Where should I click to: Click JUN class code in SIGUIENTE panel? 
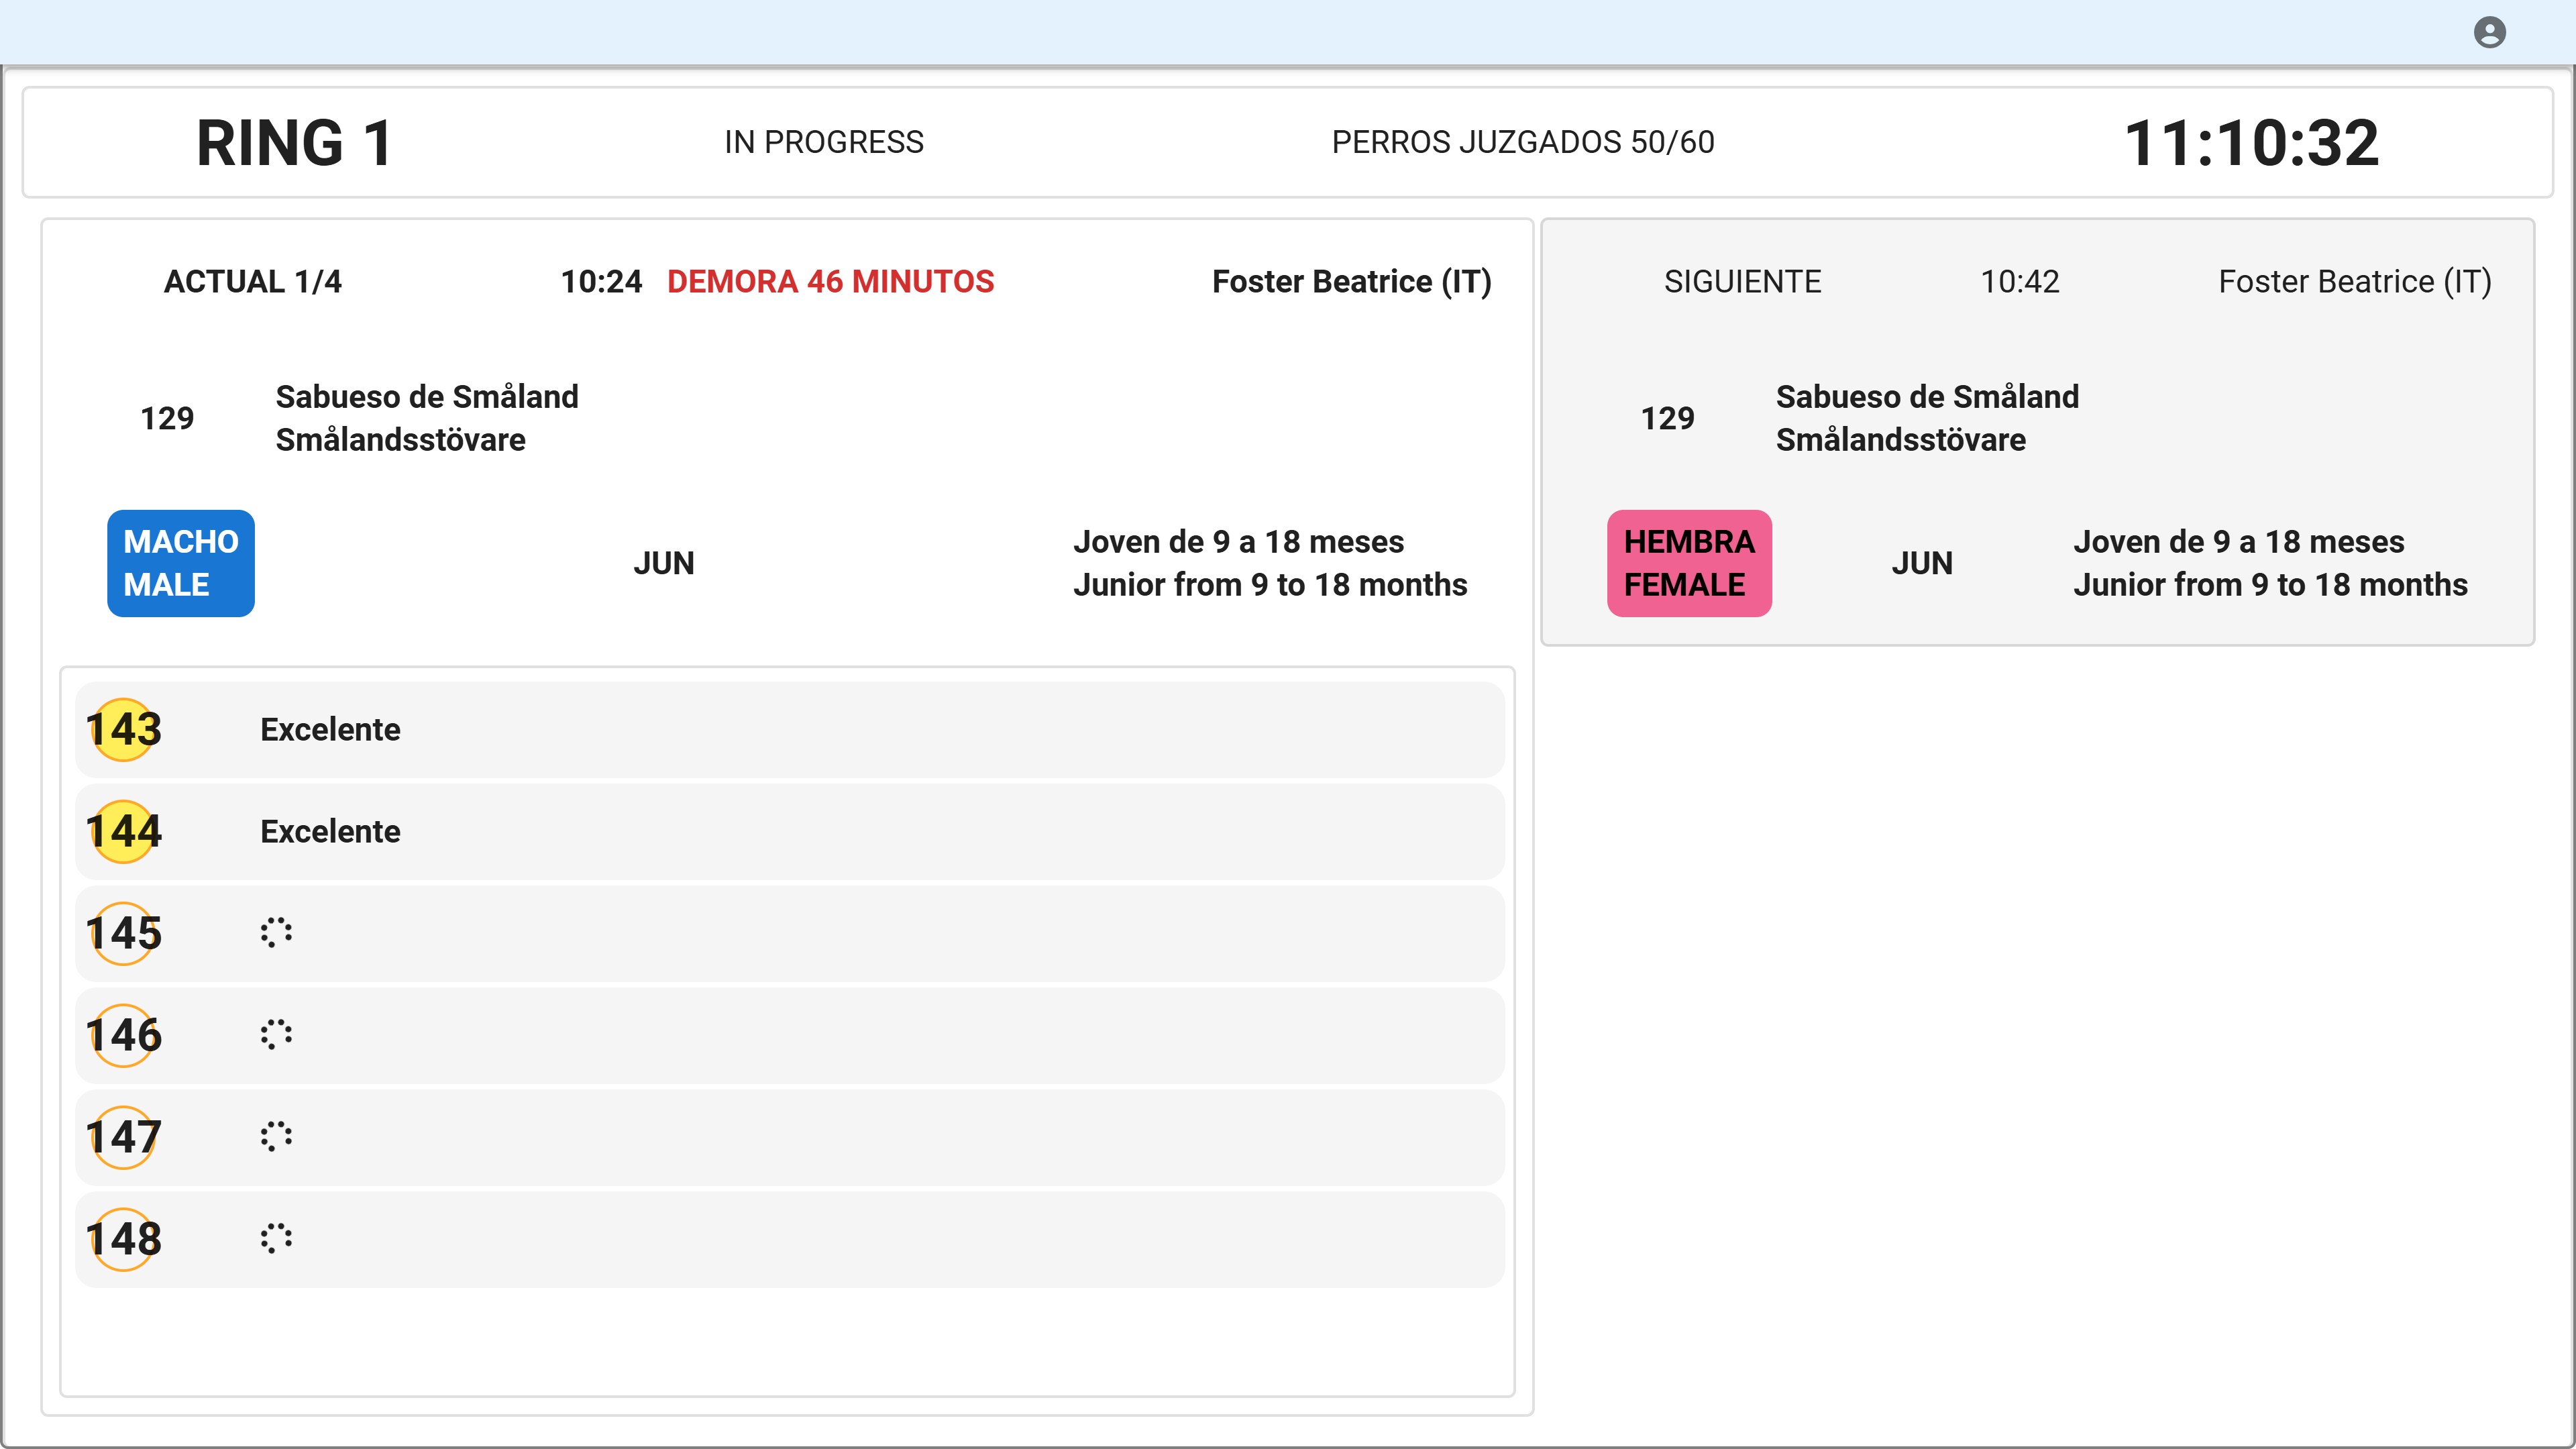tap(1922, 563)
